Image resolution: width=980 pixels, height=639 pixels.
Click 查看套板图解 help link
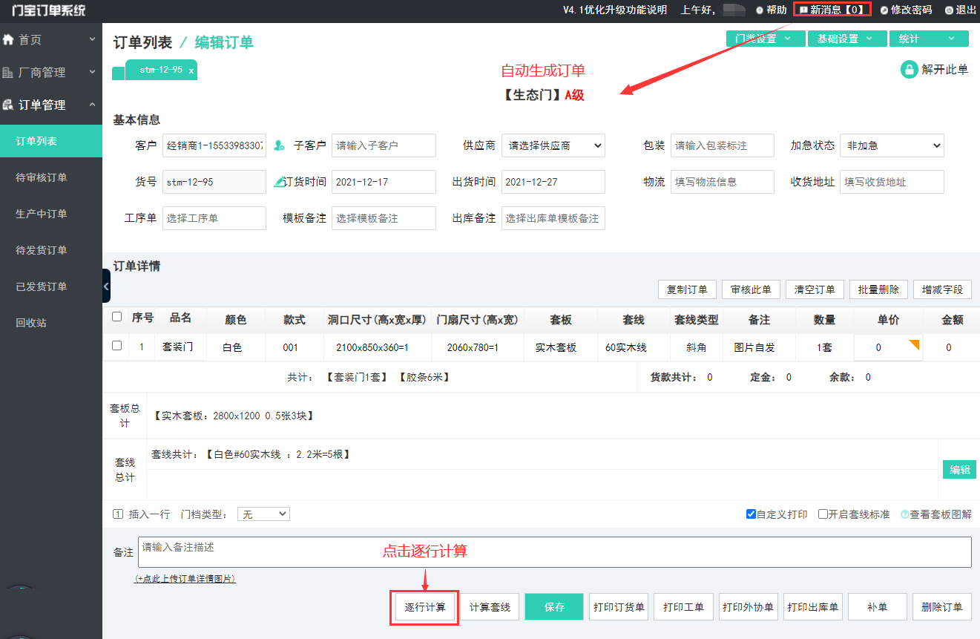tap(935, 514)
